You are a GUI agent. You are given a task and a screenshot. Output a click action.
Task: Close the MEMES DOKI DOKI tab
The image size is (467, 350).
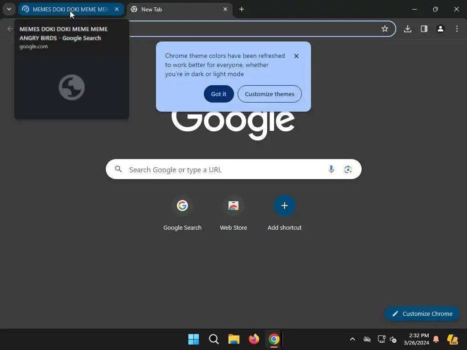click(x=117, y=9)
